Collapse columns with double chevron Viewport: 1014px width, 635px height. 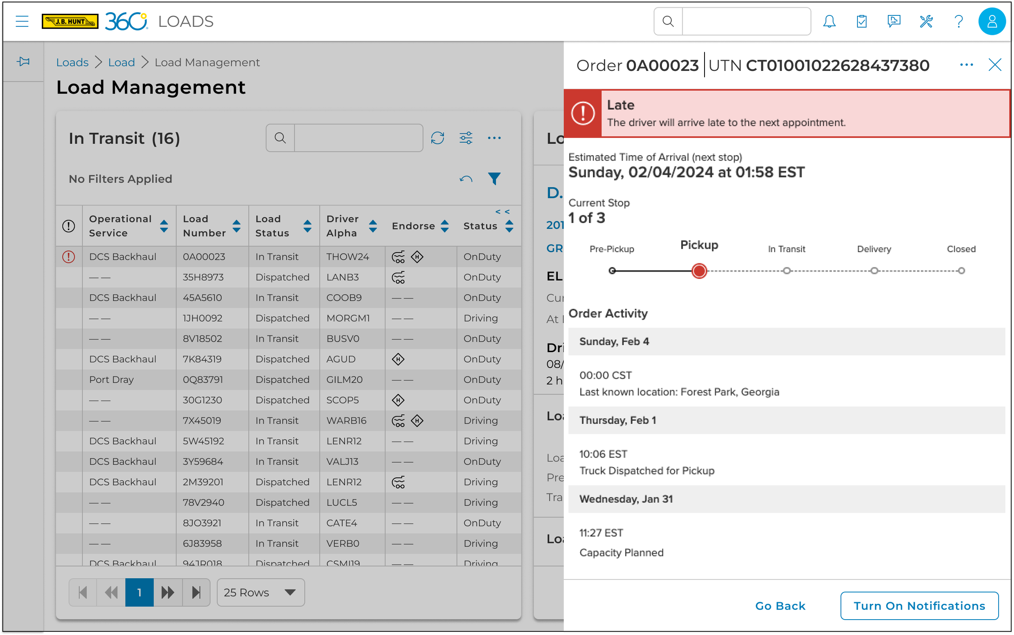click(x=502, y=212)
